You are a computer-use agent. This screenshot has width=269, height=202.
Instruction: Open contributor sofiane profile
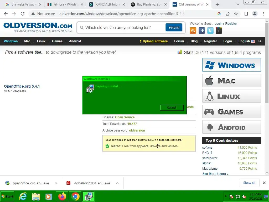click(x=207, y=147)
